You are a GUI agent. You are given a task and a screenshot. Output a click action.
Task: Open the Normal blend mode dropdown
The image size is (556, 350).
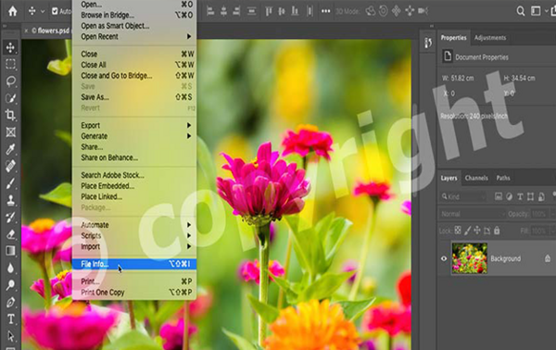pos(473,214)
